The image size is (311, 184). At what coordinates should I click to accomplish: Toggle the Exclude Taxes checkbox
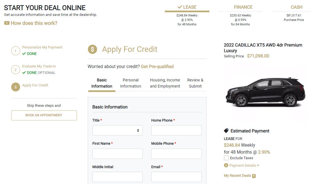point(226,158)
